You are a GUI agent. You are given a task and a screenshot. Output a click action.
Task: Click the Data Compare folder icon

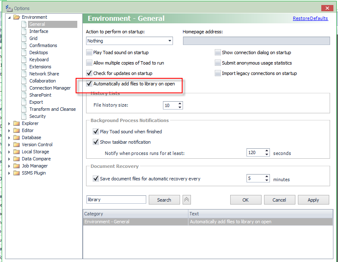pyautogui.click(x=17, y=159)
